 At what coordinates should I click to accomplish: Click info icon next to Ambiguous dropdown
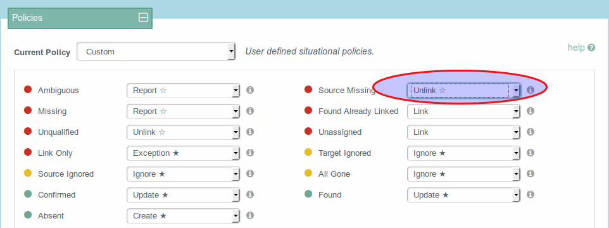[250, 90]
